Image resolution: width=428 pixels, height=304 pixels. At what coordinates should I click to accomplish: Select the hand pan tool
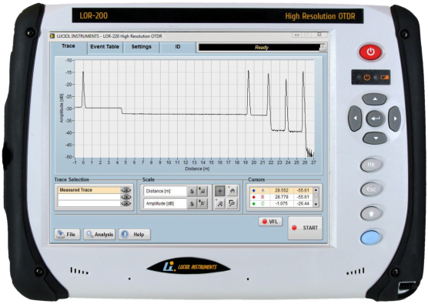(232, 191)
